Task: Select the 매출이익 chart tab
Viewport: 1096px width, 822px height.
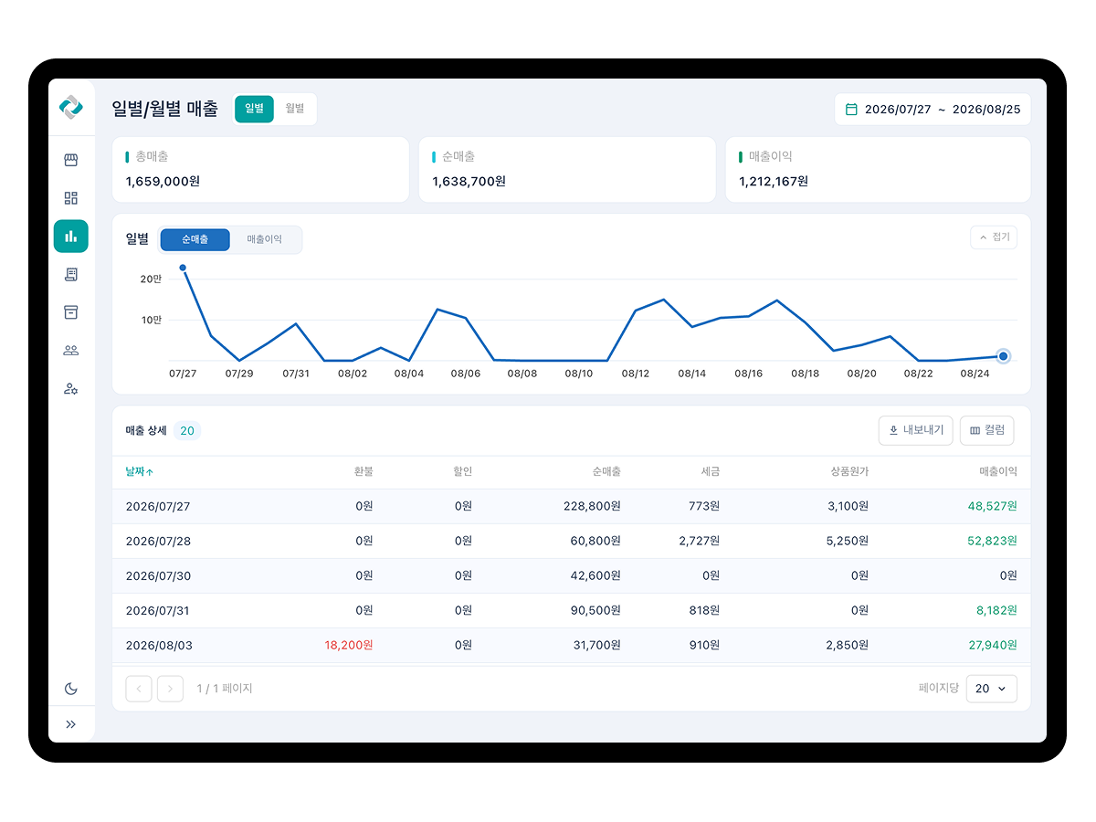Action: click(x=265, y=239)
